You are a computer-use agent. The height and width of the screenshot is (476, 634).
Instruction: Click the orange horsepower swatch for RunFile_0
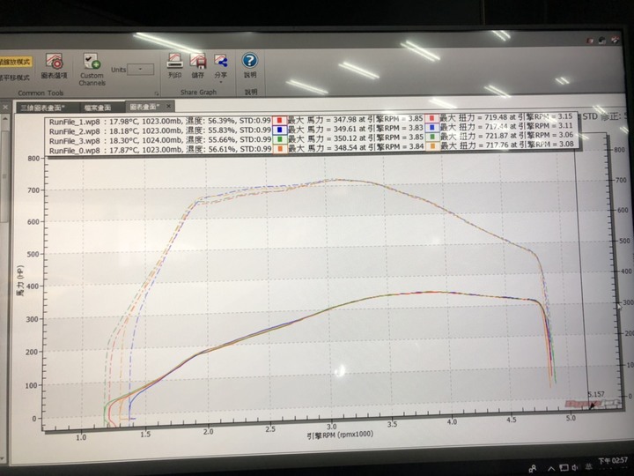point(279,149)
